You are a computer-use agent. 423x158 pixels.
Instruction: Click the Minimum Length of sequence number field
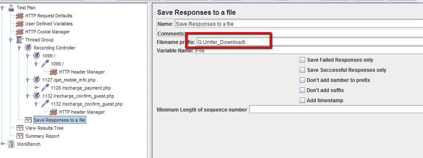(336, 110)
